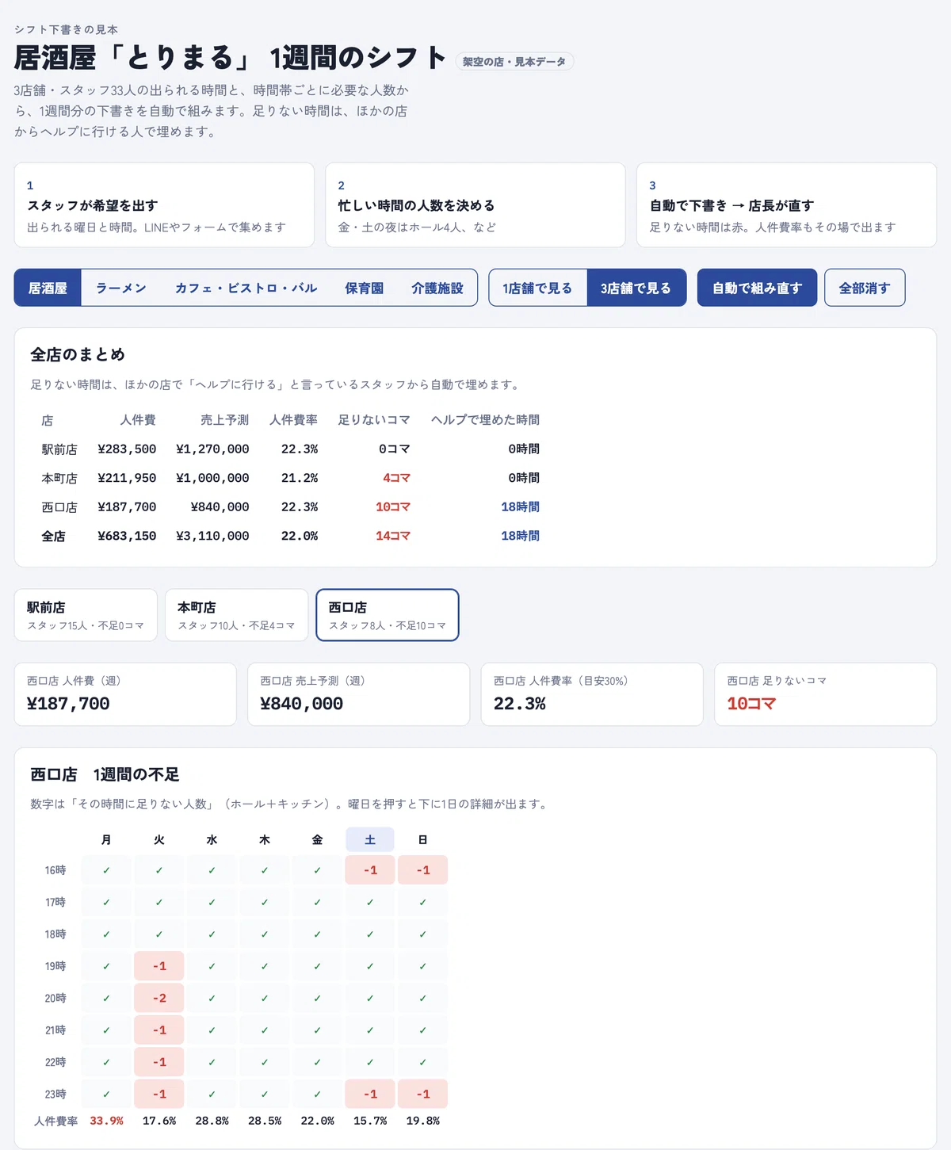Click Tuesday 21時 shortage cell -1

pyautogui.click(x=159, y=1030)
